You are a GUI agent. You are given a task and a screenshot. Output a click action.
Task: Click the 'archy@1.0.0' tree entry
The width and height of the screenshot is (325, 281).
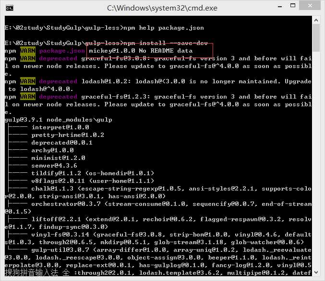coord(53,150)
